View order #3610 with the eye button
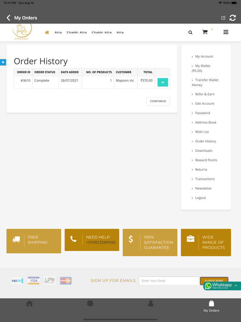 click(163, 82)
